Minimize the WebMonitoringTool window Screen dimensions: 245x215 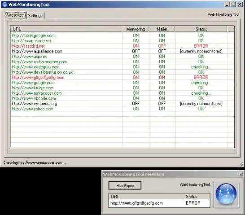click(227, 4)
